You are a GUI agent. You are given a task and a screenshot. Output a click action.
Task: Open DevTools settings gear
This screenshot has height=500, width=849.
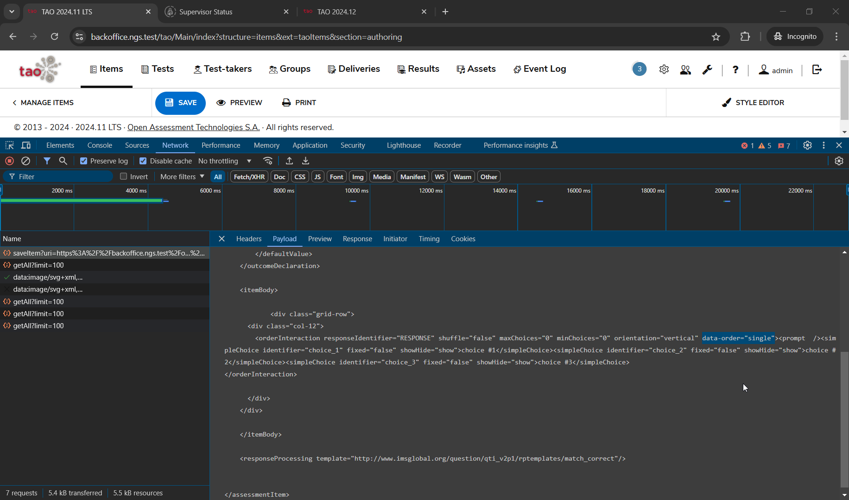(x=807, y=145)
